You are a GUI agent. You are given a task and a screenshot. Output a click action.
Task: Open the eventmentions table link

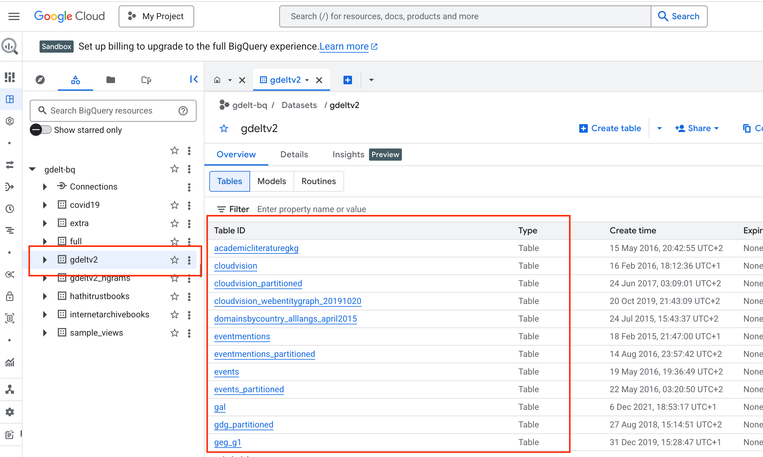(242, 337)
